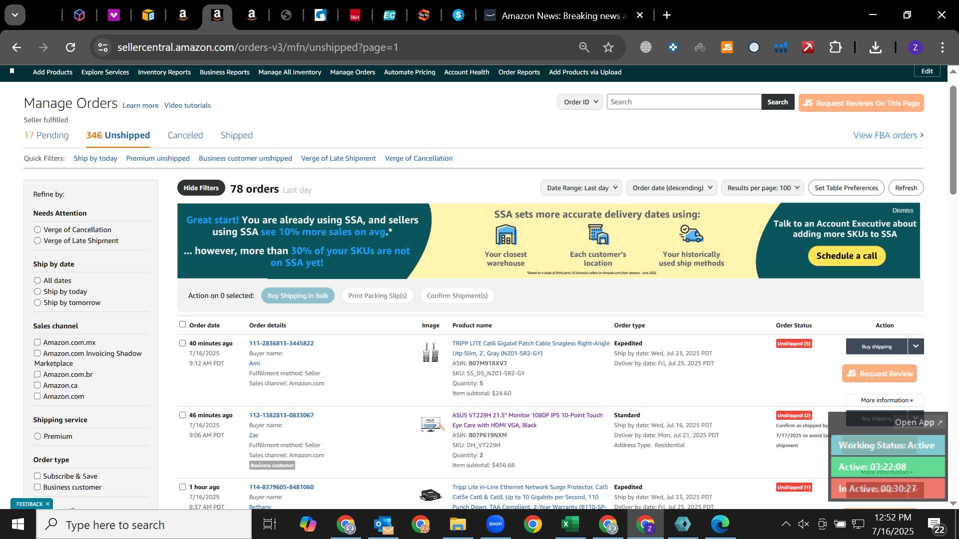Click the red arrow extension icon
The width and height of the screenshot is (959, 539).
pyautogui.click(x=808, y=47)
